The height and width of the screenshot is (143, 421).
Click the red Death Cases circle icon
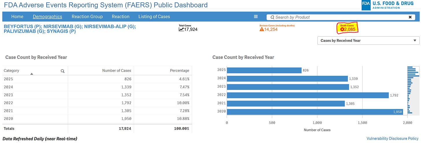coord(342,29)
